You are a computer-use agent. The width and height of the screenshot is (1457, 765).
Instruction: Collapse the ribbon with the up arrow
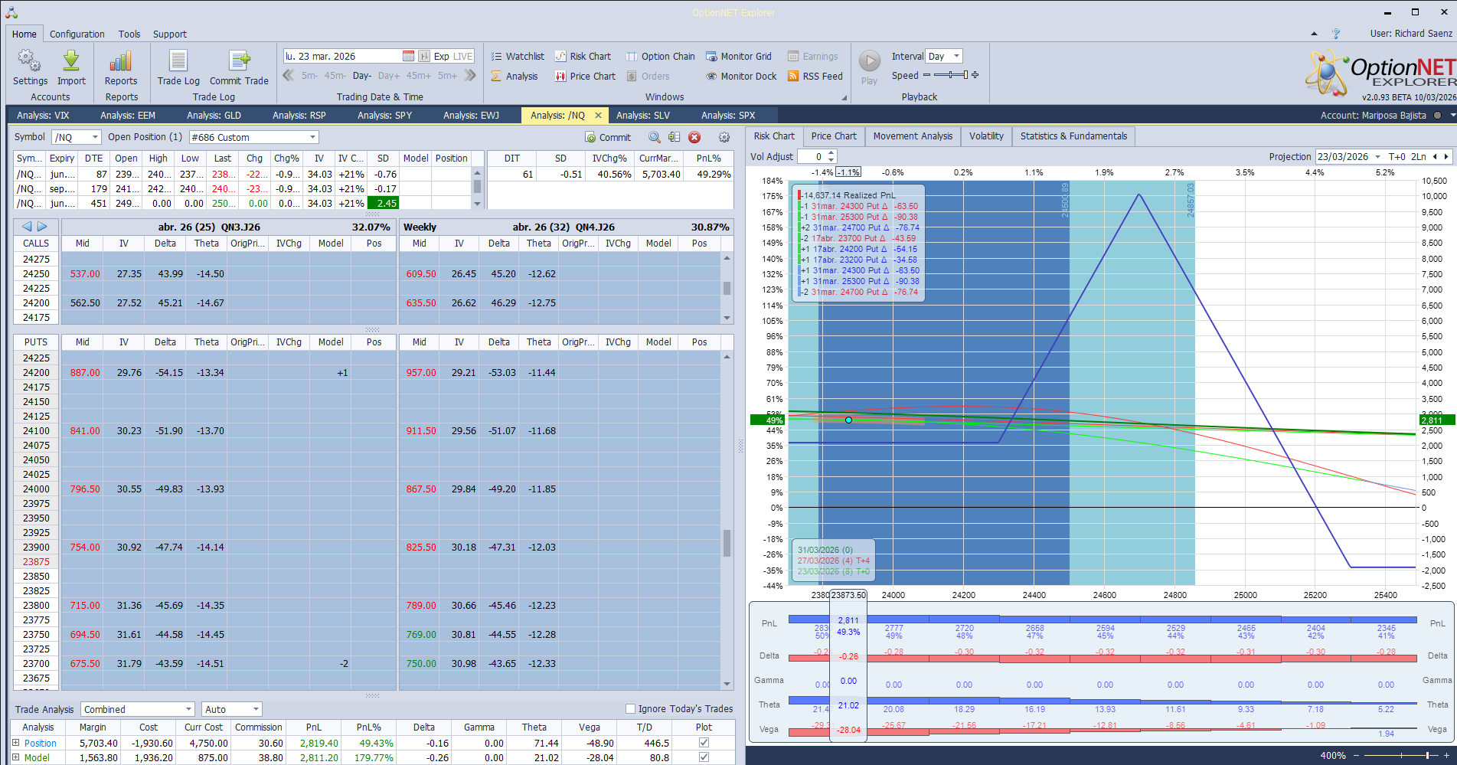click(x=1314, y=34)
